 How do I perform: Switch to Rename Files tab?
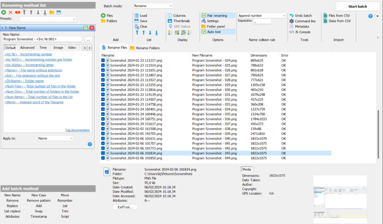(114, 48)
